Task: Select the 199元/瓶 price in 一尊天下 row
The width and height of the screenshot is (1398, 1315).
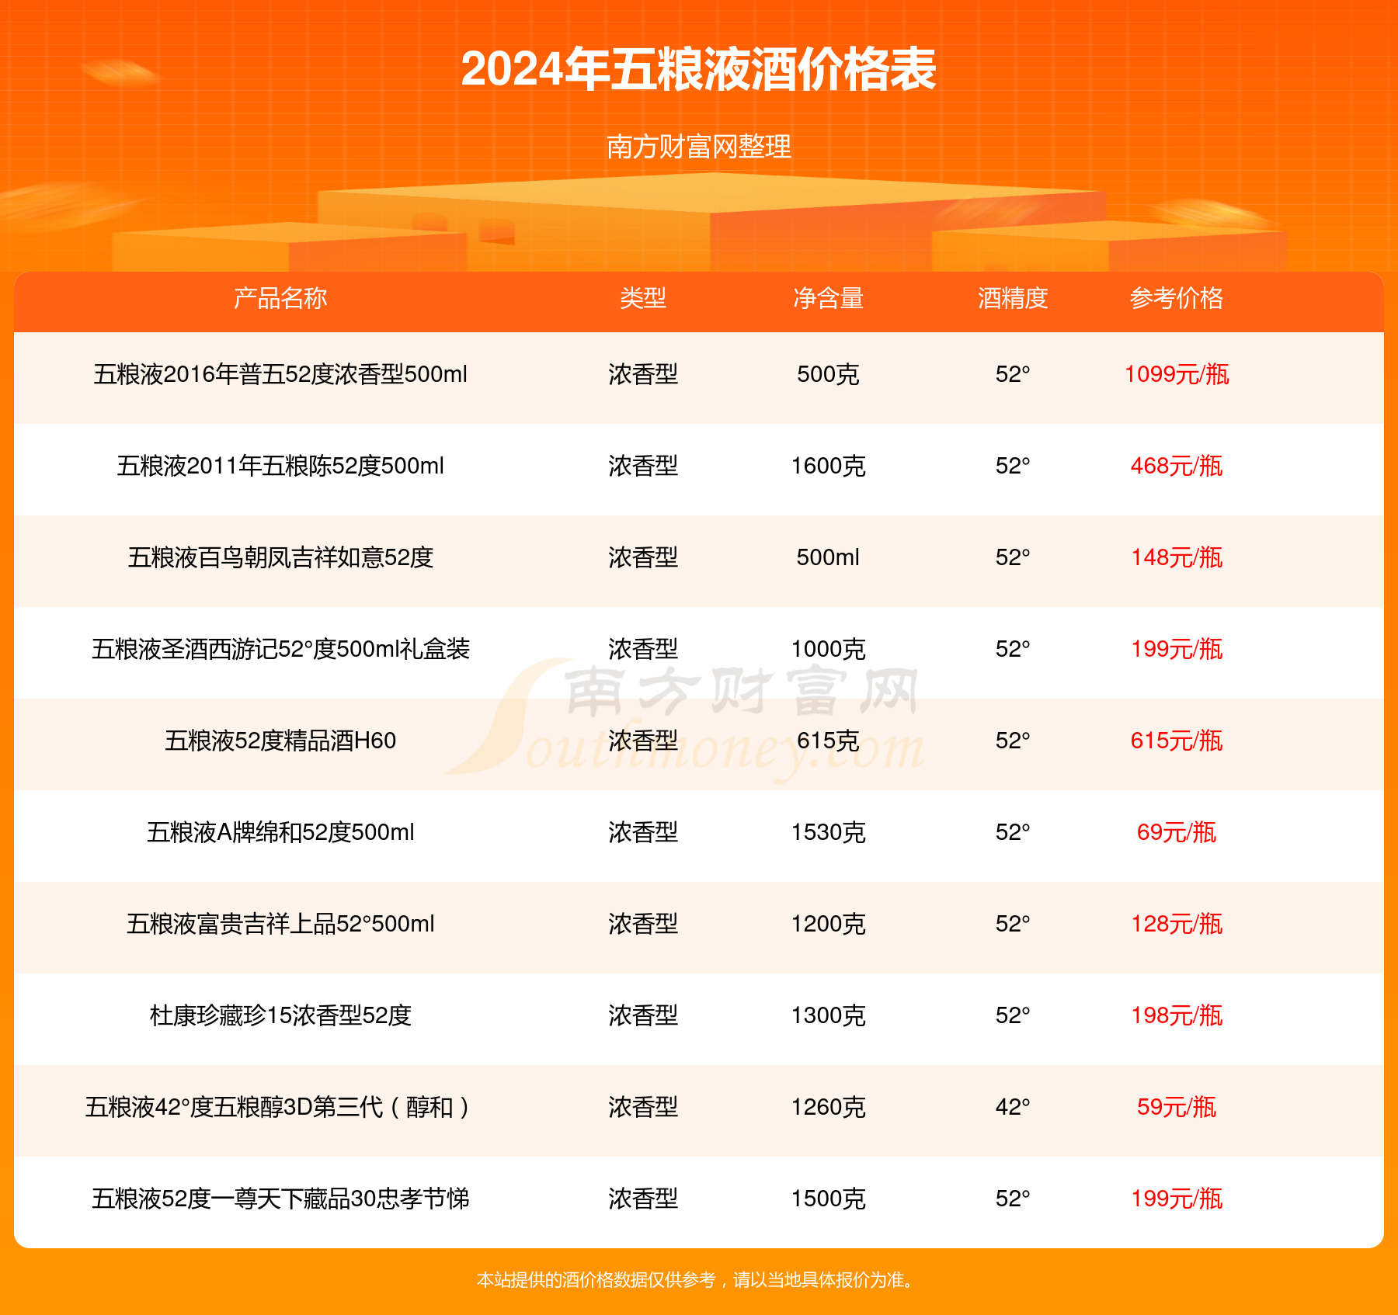Action: (1177, 1199)
